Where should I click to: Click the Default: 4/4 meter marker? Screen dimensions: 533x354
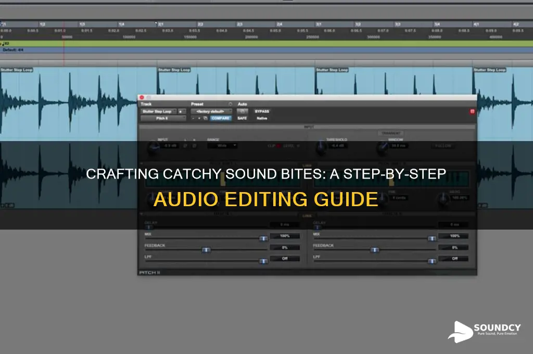13,50
